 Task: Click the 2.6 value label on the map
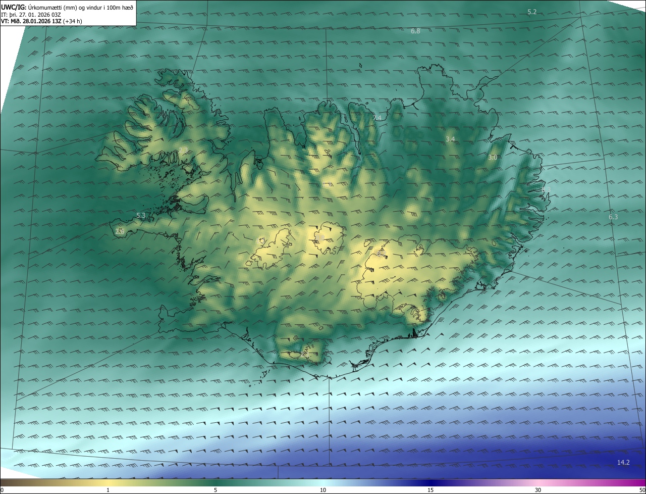tap(120, 231)
